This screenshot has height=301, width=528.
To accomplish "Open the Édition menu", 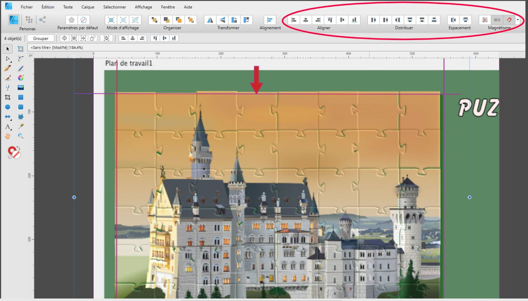I will 48,7.
